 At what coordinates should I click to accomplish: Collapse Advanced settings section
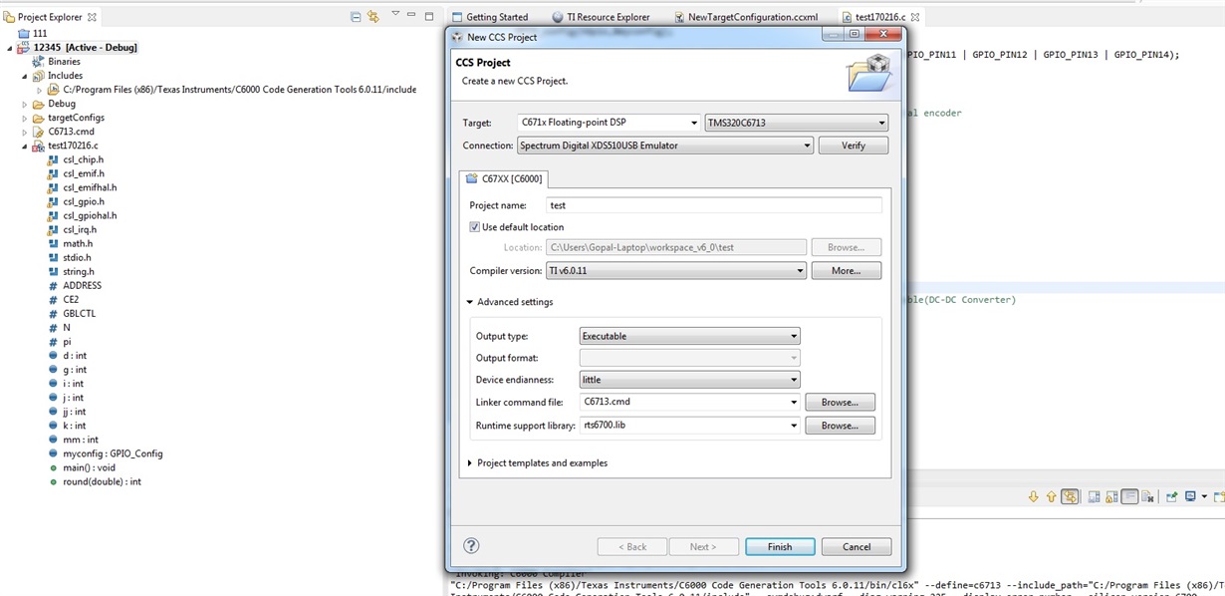(x=471, y=302)
